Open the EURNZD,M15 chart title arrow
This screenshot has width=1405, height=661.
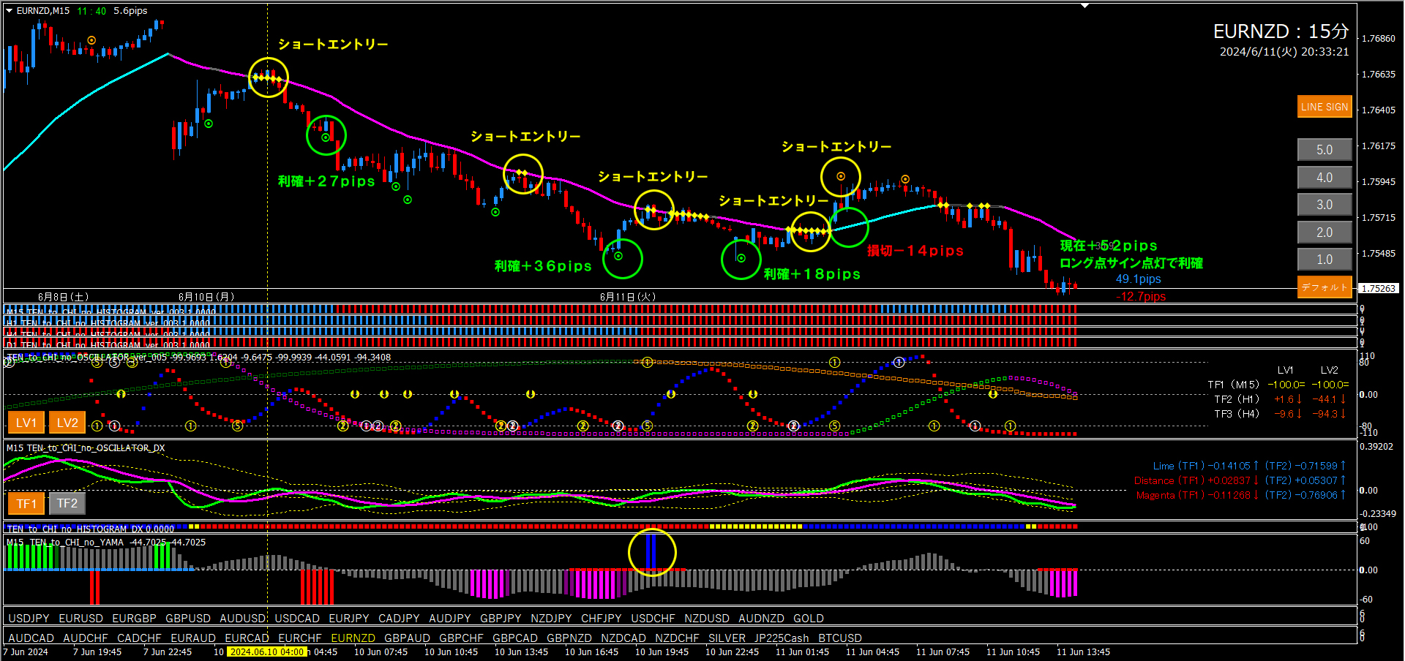[10, 11]
